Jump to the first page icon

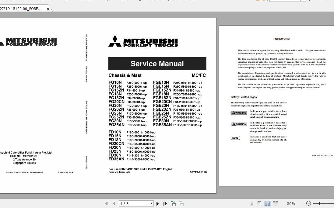coord(107,203)
